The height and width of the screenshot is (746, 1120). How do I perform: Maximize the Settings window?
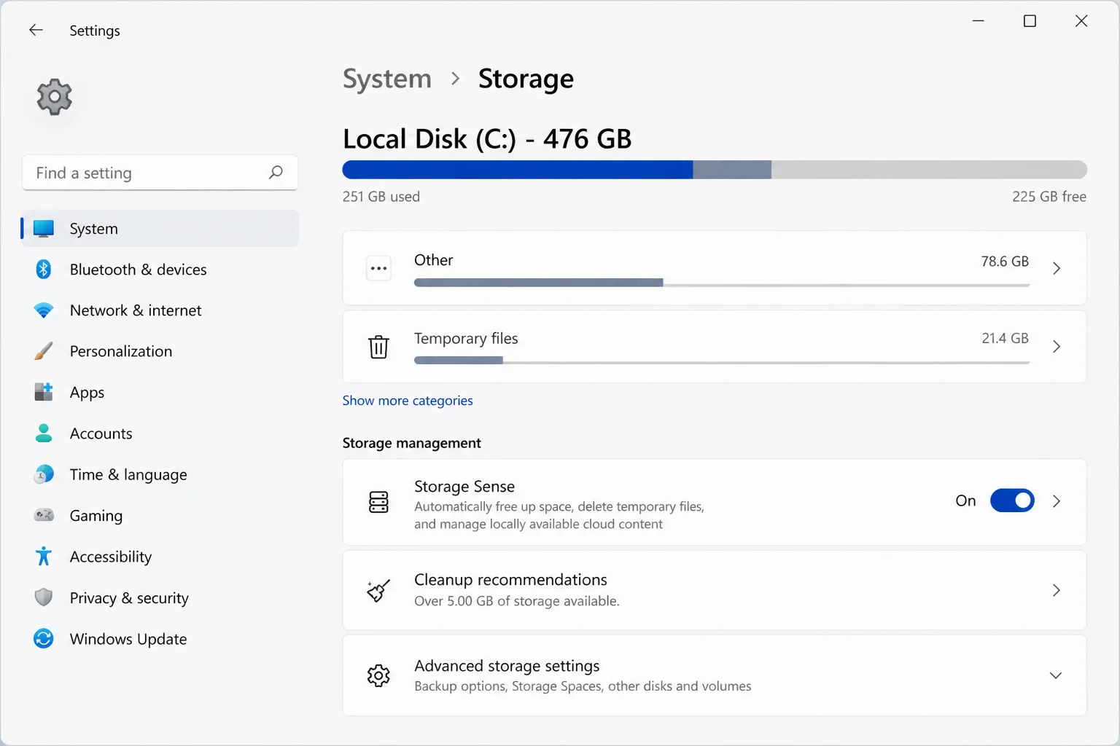click(1030, 21)
